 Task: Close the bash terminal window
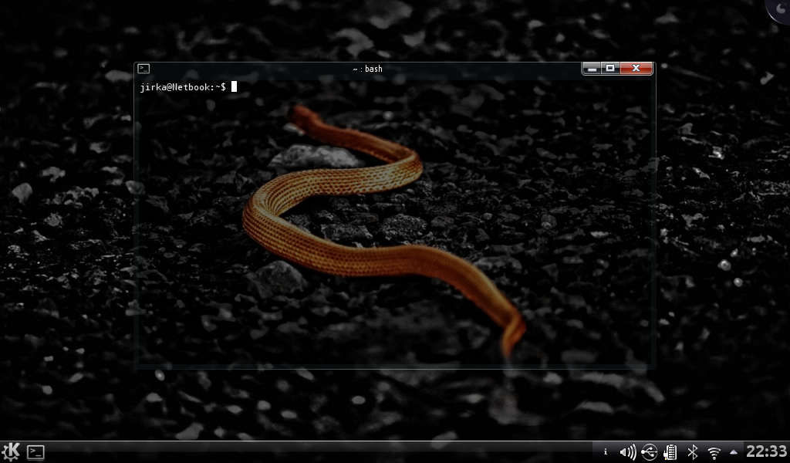[636, 68]
